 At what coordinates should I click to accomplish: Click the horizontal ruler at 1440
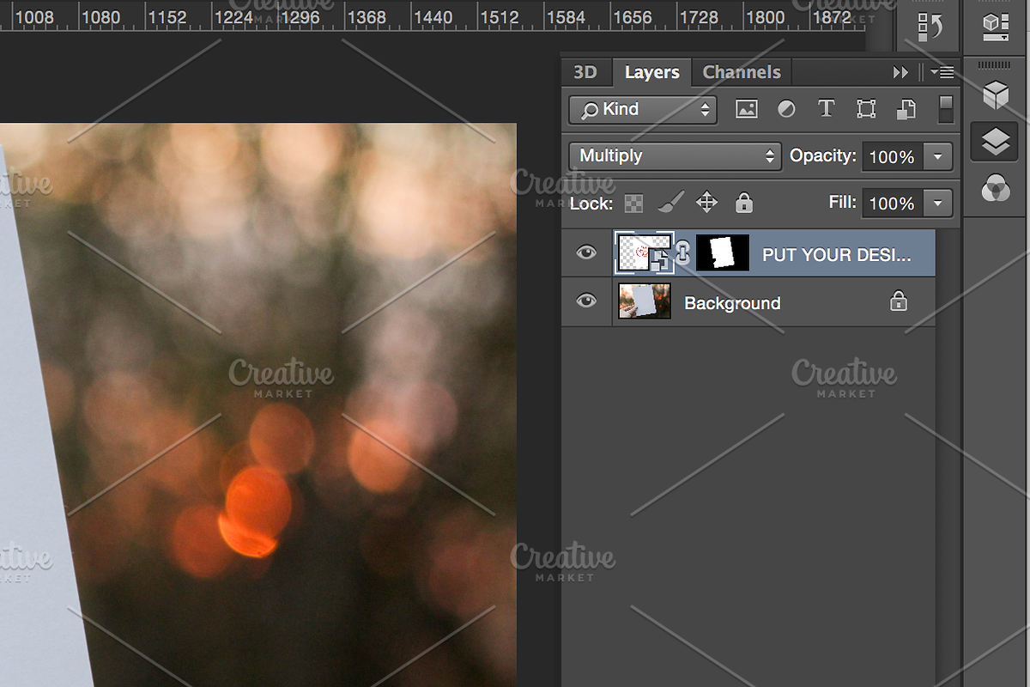pyautogui.click(x=433, y=17)
